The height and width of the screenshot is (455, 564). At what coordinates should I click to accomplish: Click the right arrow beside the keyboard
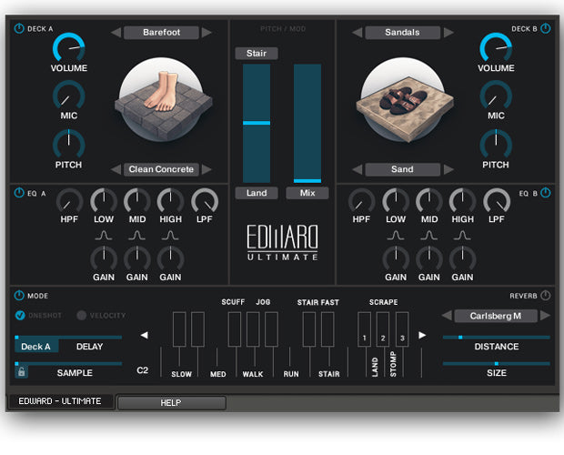(420, 335)
